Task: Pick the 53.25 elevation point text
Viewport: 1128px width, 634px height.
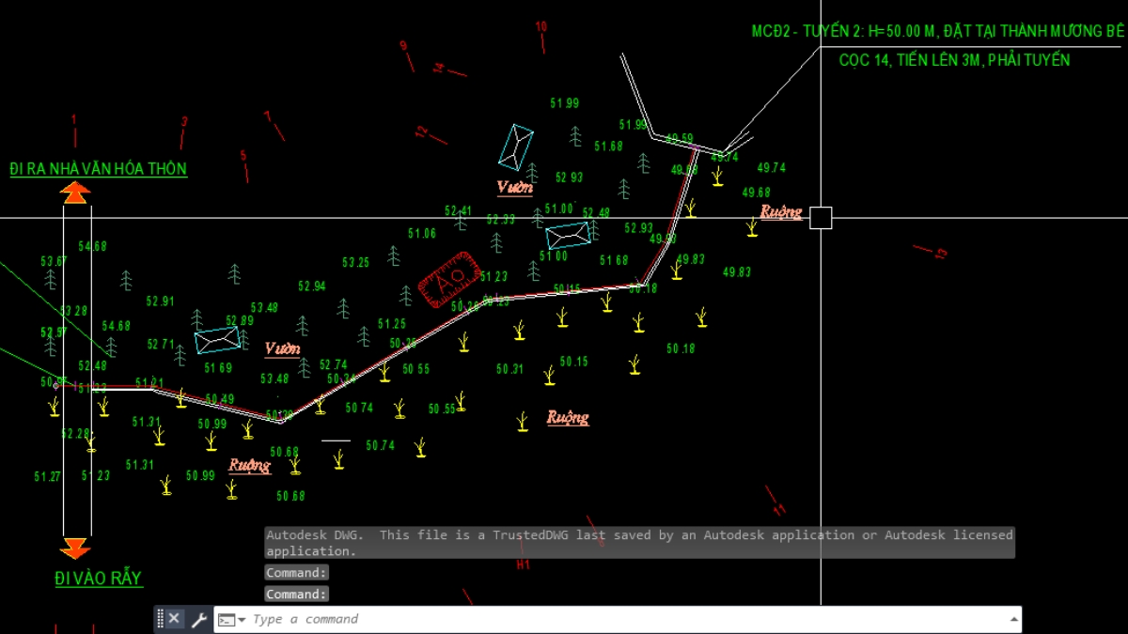Action: click(x=355, y=263)
